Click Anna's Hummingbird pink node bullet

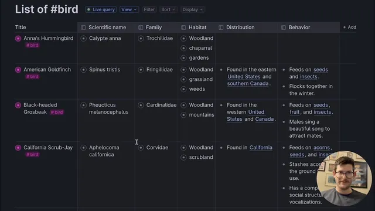click(x=18, y=38)
